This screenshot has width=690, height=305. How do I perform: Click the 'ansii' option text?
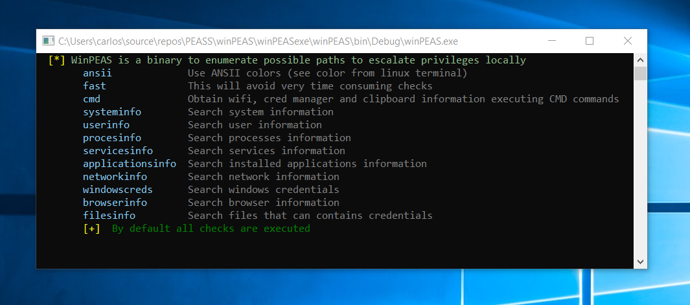coord(97,73)
